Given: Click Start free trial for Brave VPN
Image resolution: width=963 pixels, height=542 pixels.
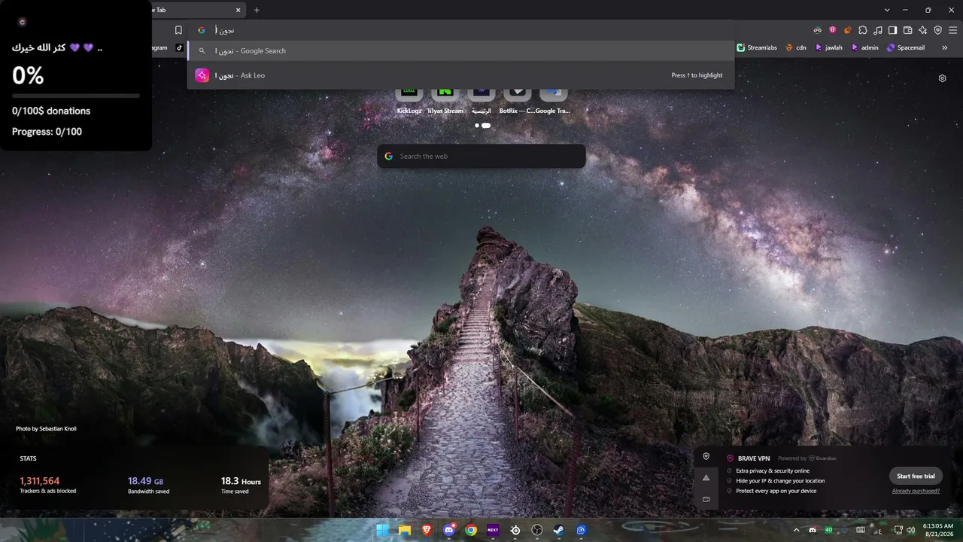Looking at the screenshot, I should point(916,476).
